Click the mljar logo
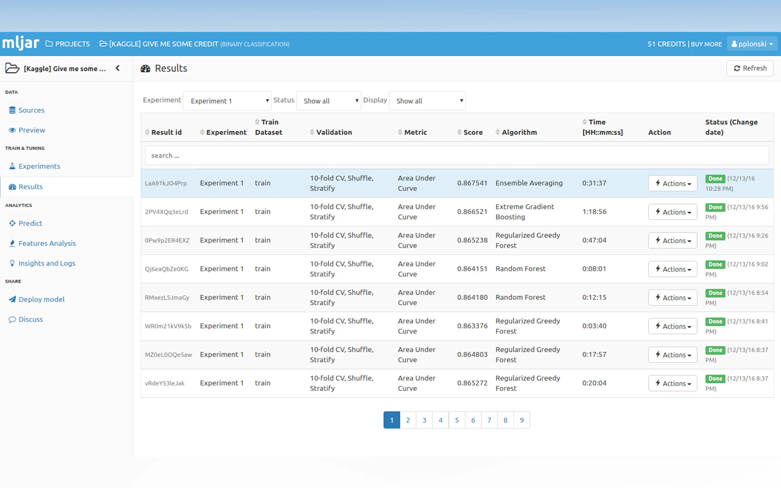The image size is (781, 488). point(21,44)
